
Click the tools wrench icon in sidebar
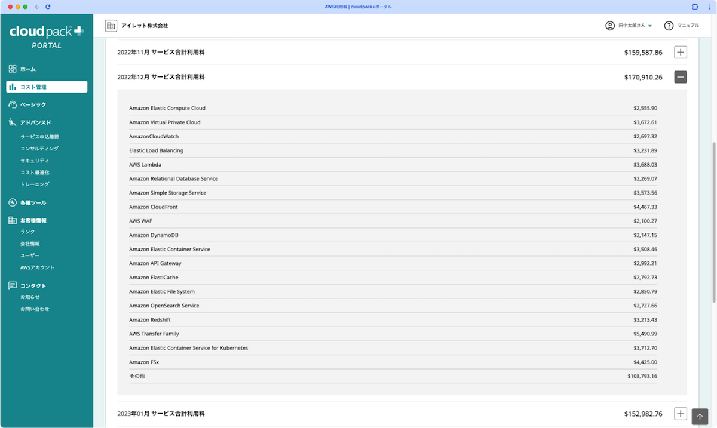13,203
